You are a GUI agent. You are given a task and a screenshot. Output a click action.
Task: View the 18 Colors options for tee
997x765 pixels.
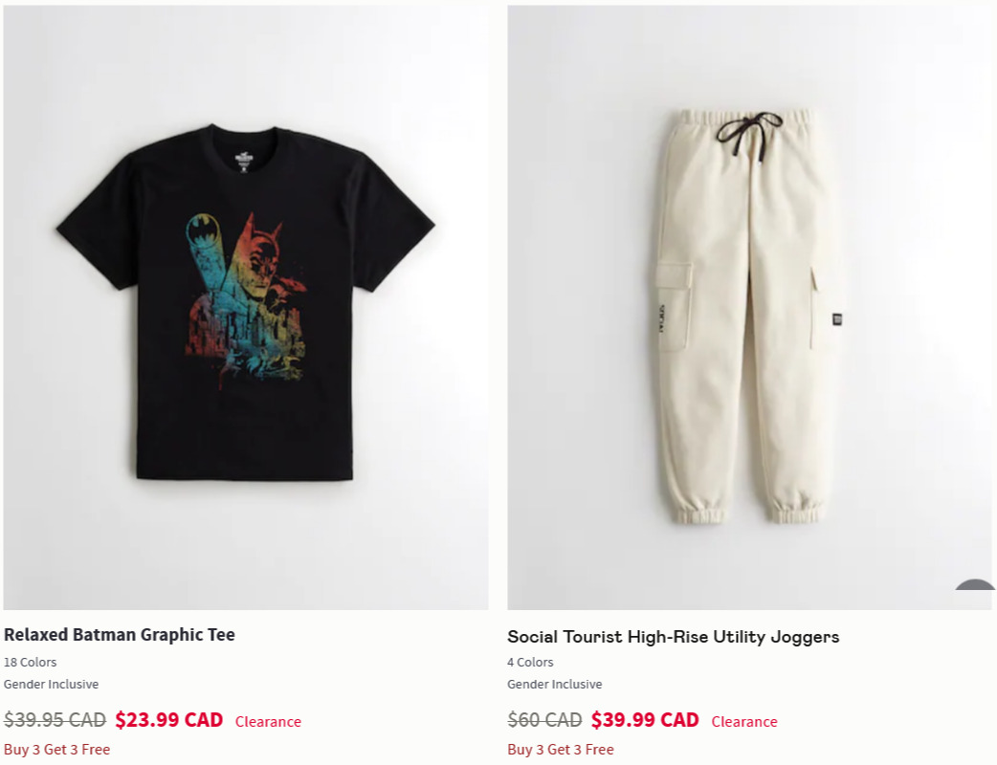coord(30,662)
